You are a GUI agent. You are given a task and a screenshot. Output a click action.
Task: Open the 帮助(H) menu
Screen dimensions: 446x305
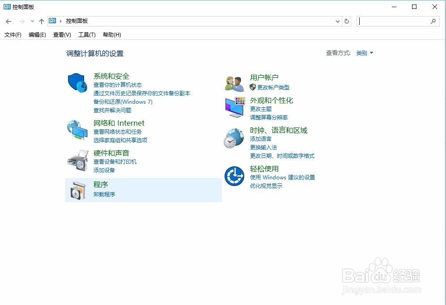110,35
